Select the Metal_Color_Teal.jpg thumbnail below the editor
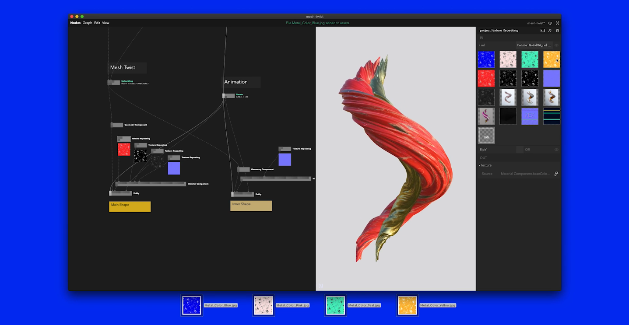Viewport: 629px width, 325px height. pyautogui.click(x=335, y=305)
